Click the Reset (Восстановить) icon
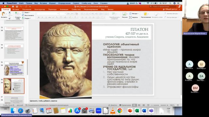The height and width of the screenshot is (117, 209). click(23, 15)
